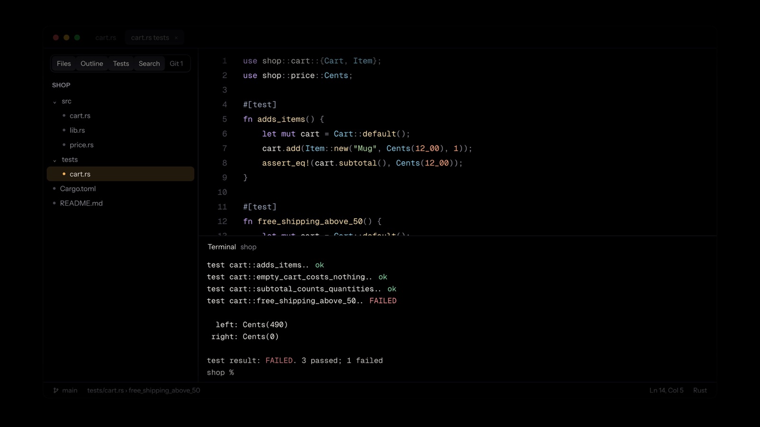
Task: Click the first #[test] attribute on line 4
Action: tap(260, 105)
